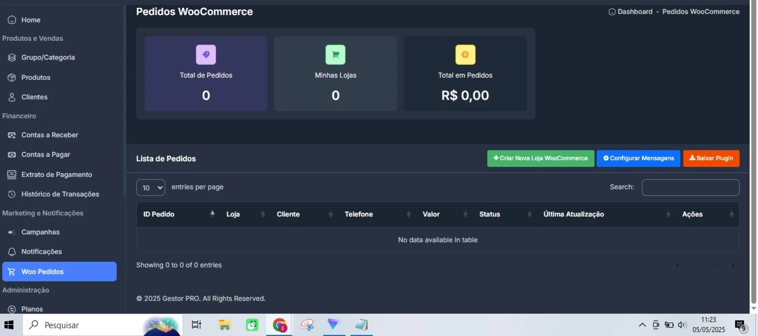Sort table by Valor column

(x=444, y=214)
